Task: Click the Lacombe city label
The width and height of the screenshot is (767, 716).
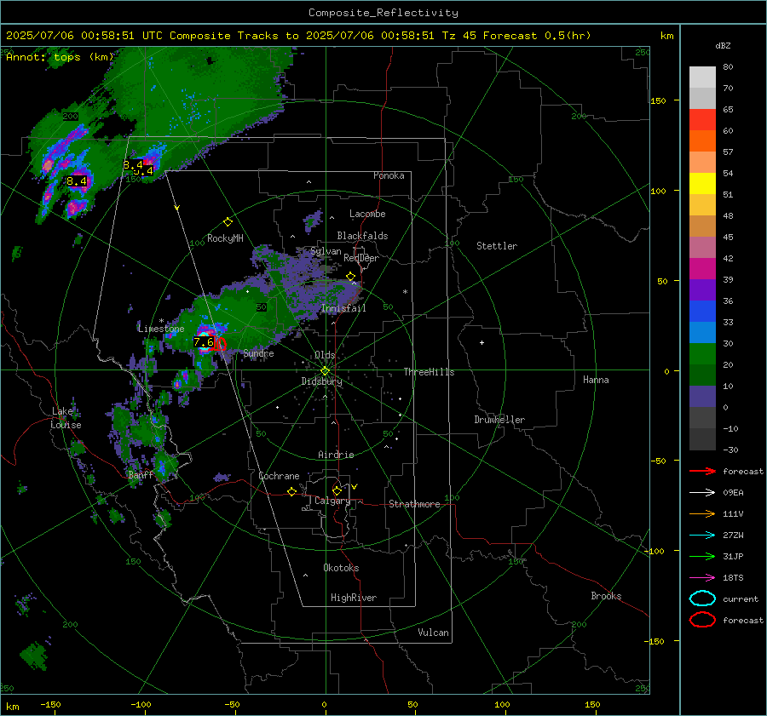Action: pyautogui.click(x=367, y=214)
